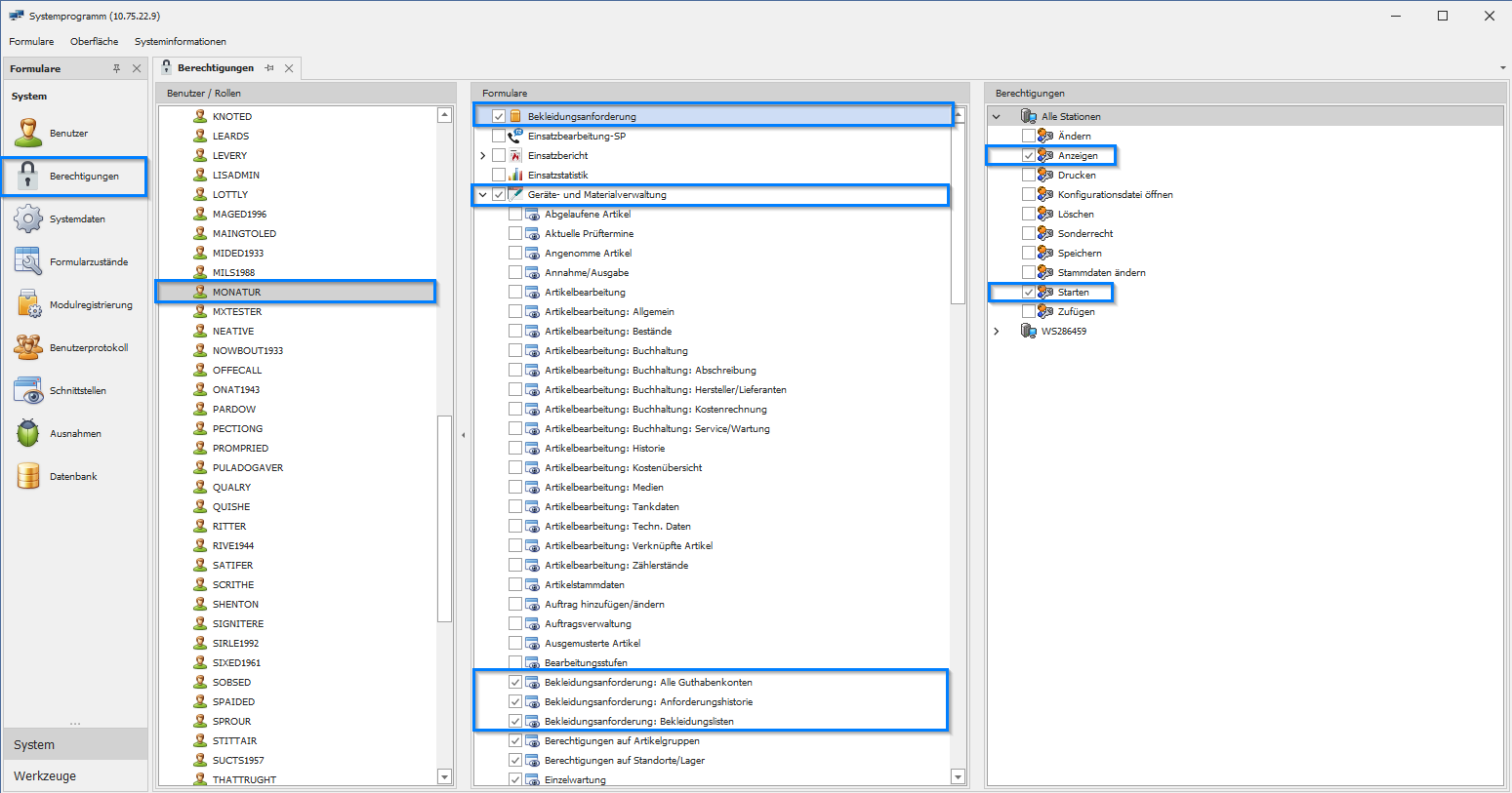Open the Systeminformationen menu
The height and width of the screenshot is (793, 1512).
pyautogui.click(x=181, y=42)
